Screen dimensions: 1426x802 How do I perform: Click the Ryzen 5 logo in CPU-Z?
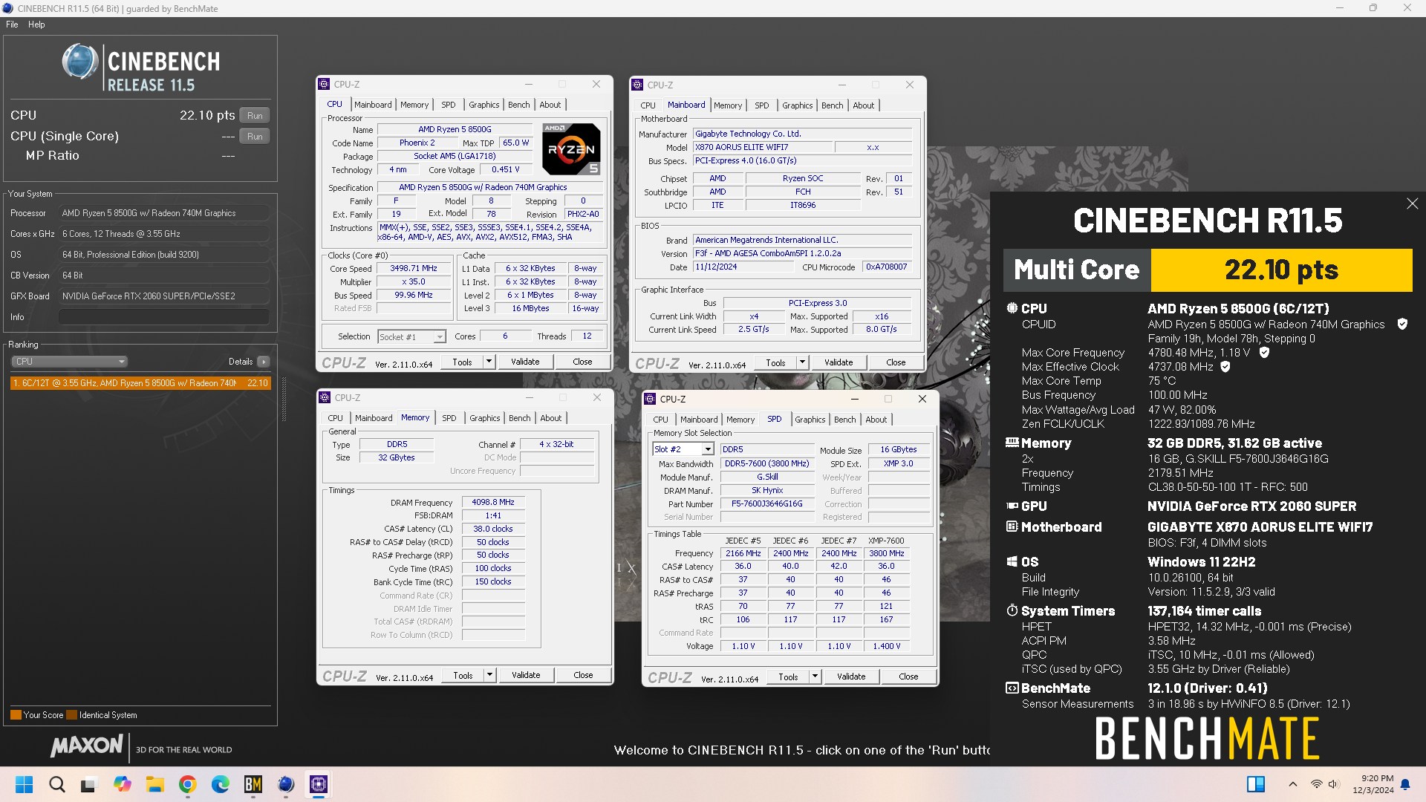571,149
